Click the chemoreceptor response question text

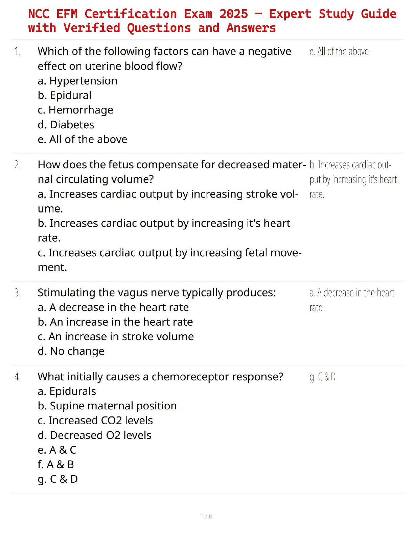(x=160, y=377)
